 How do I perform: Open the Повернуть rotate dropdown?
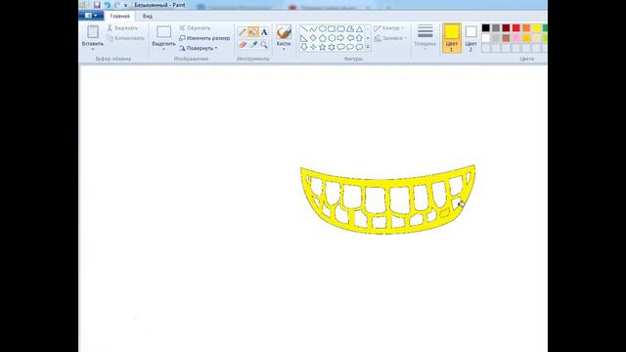[198, 48]
